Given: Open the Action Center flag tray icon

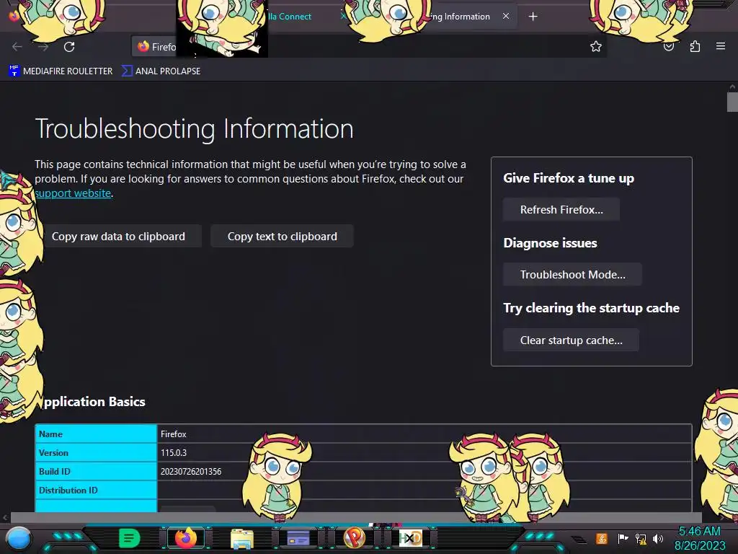Looking at the screenshot, I should 623,538.
